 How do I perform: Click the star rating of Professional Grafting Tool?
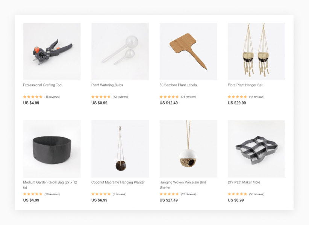[x=33, y=97]
